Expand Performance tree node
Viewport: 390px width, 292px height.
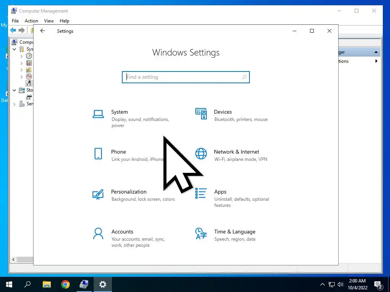pos(22,77)
